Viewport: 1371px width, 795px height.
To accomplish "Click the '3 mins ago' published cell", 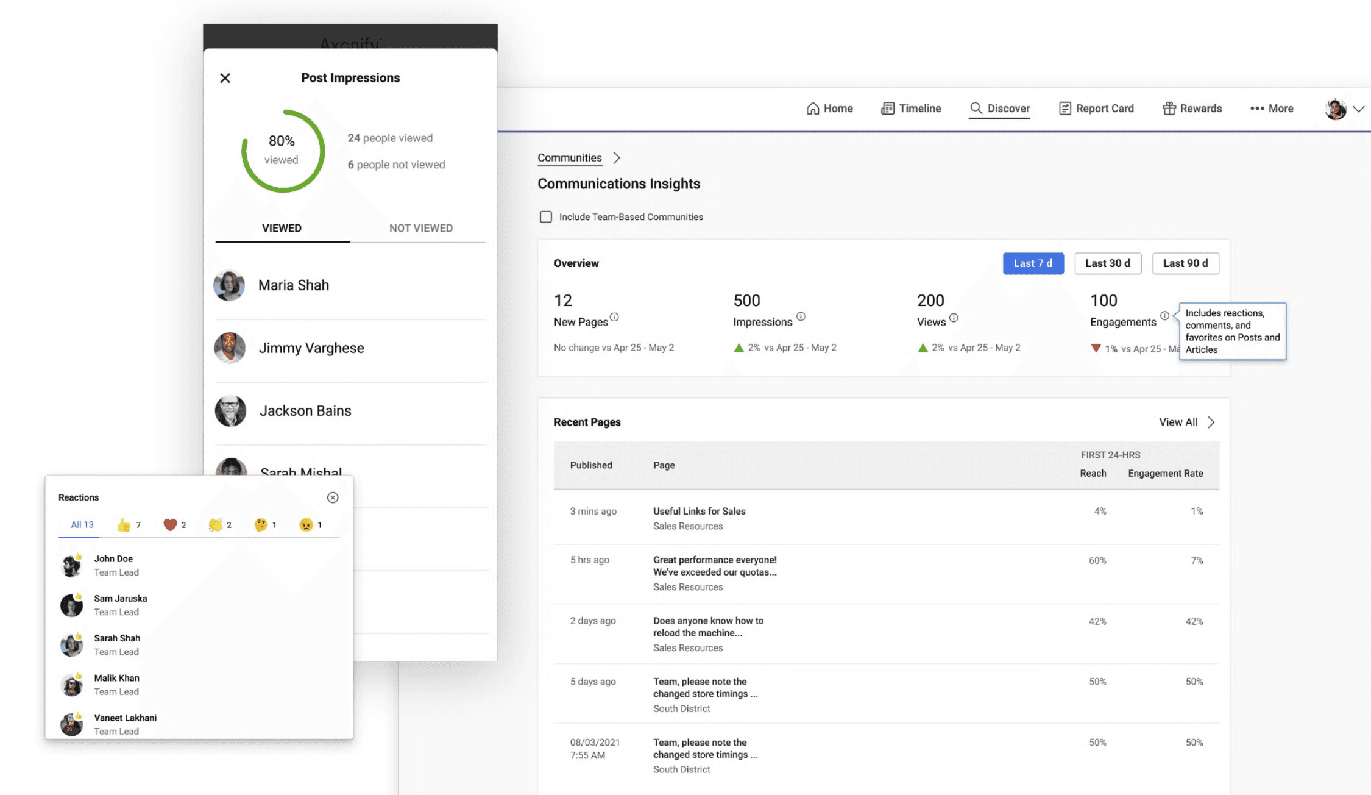I will pyautogui.click(x=593, y=512).
